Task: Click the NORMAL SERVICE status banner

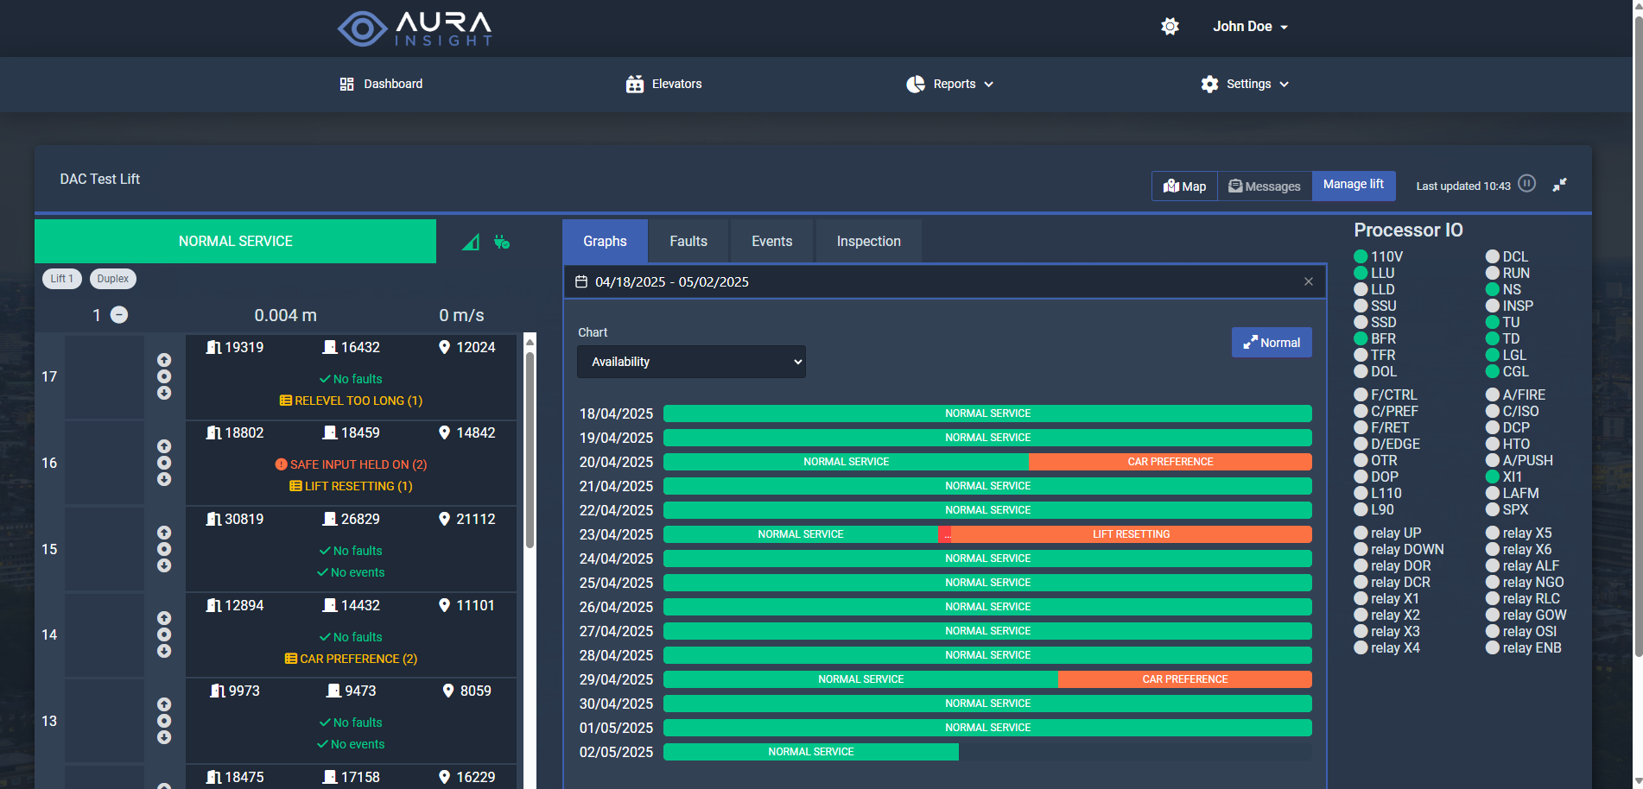Action: [235, 242]
